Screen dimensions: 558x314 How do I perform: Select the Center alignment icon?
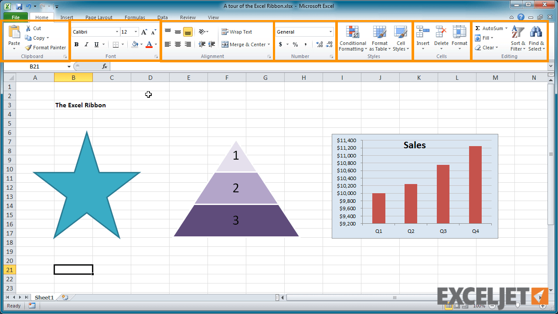(x=177, y=44)
